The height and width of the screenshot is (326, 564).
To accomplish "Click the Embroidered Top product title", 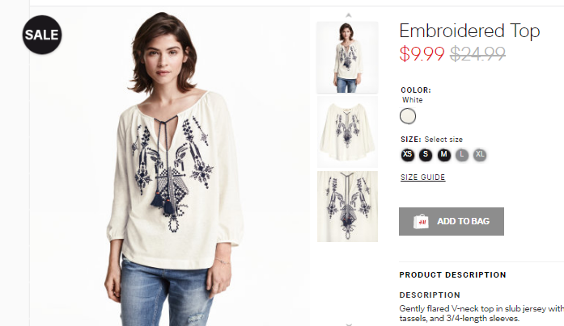I will click(x=470, y=31).
